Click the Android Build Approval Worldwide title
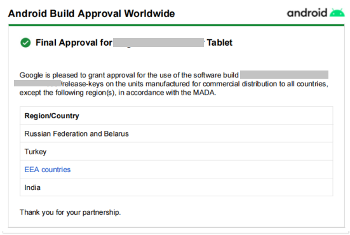 [x=91, y=13]
